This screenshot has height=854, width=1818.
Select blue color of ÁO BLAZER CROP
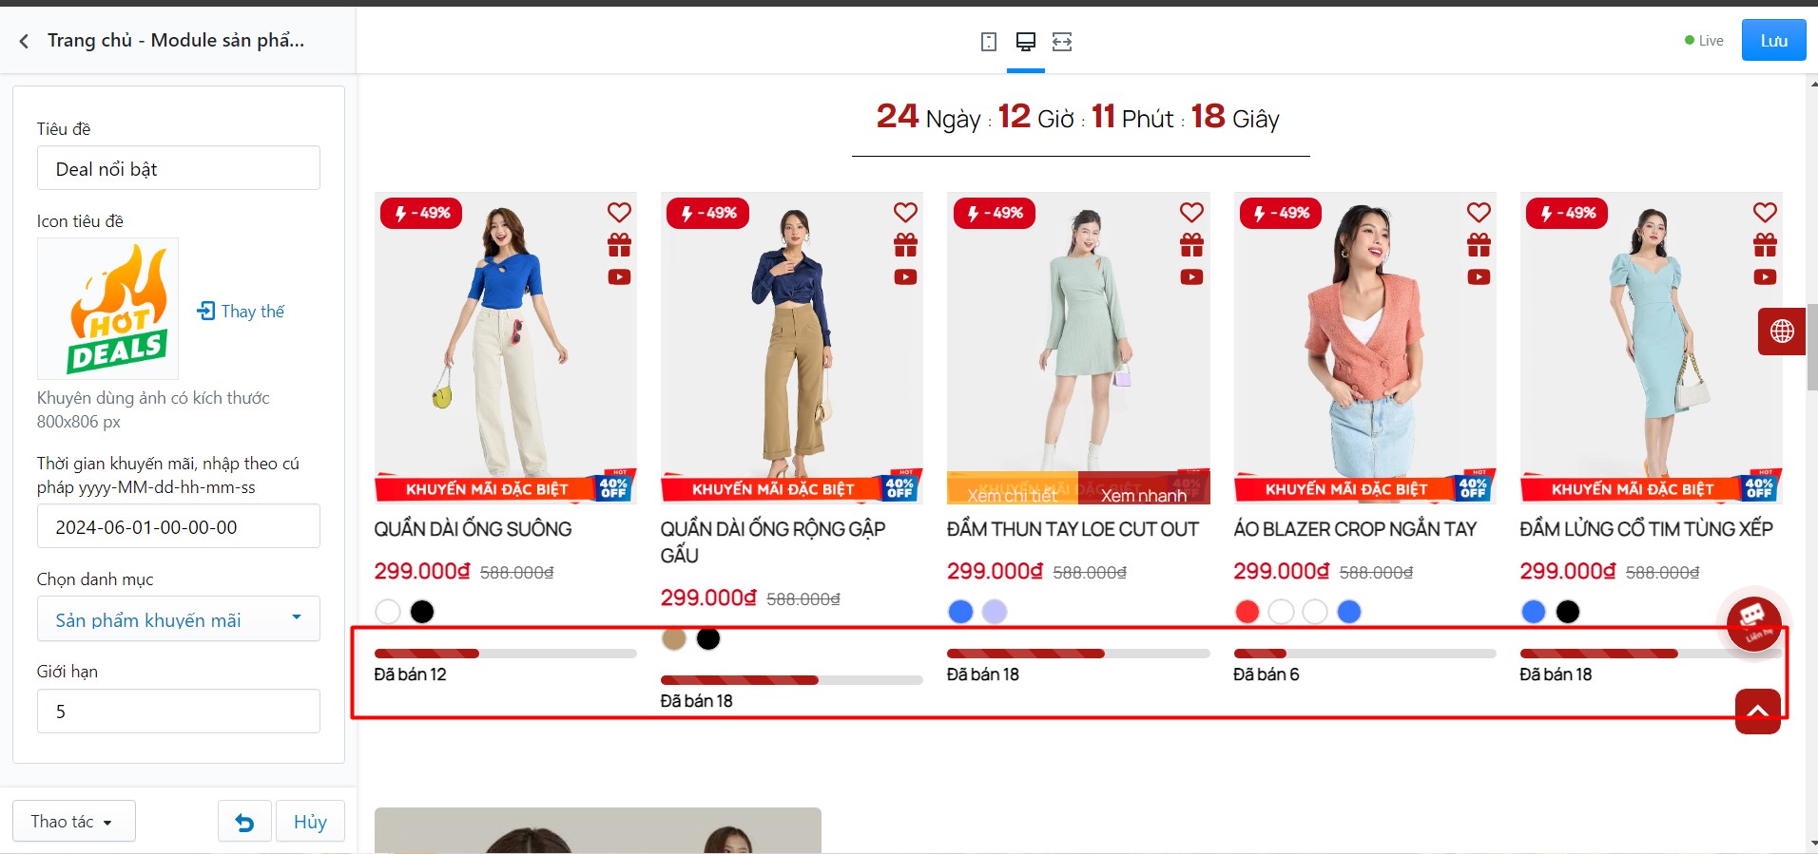pos(1349,612)
